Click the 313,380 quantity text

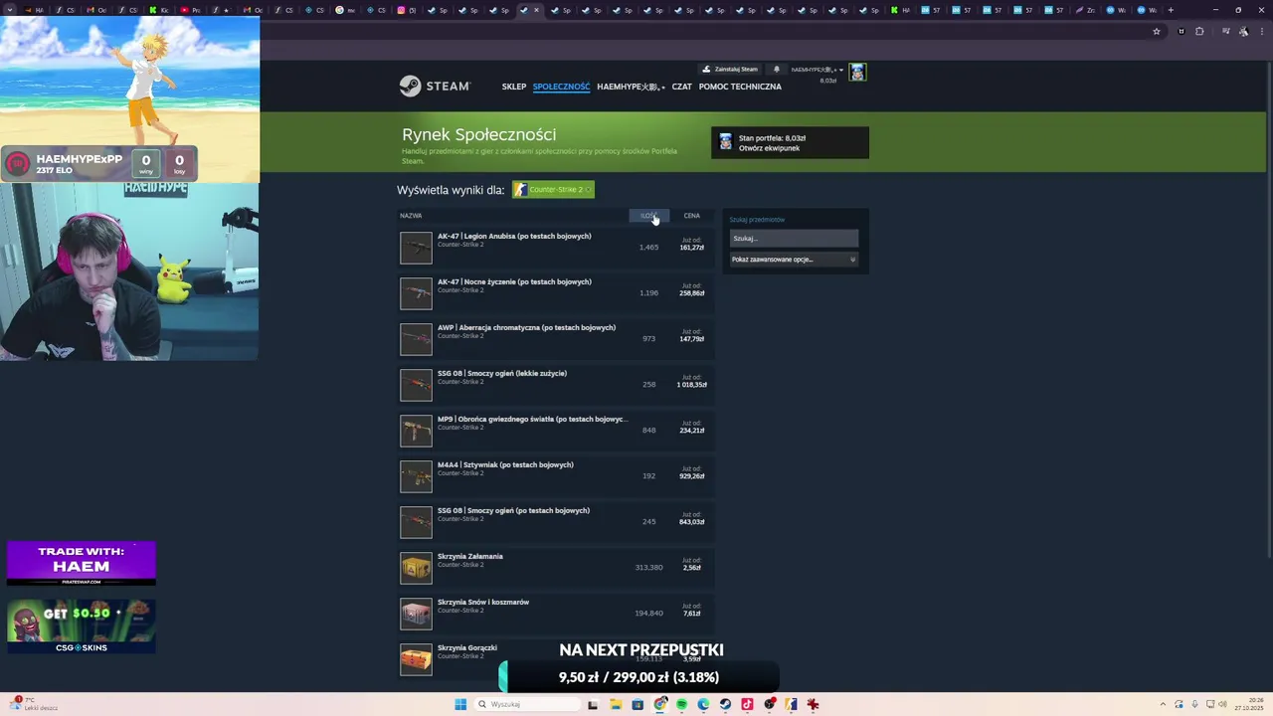tap(648, 568)
